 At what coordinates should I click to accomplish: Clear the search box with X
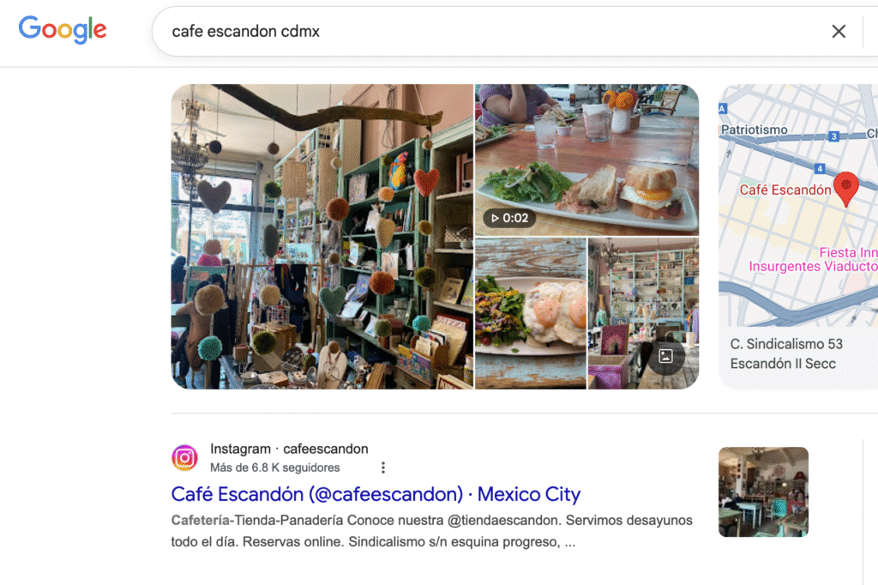tap(839, 32)
